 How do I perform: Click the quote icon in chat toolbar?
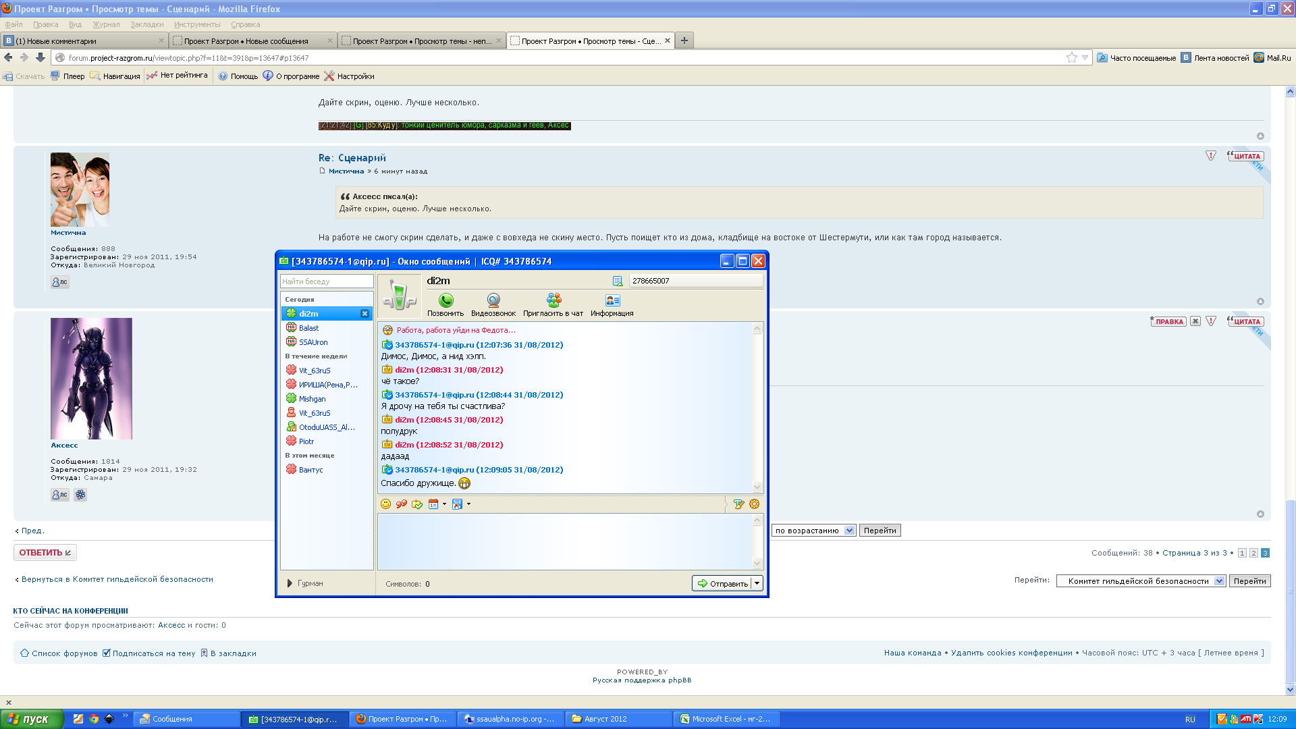402,504
